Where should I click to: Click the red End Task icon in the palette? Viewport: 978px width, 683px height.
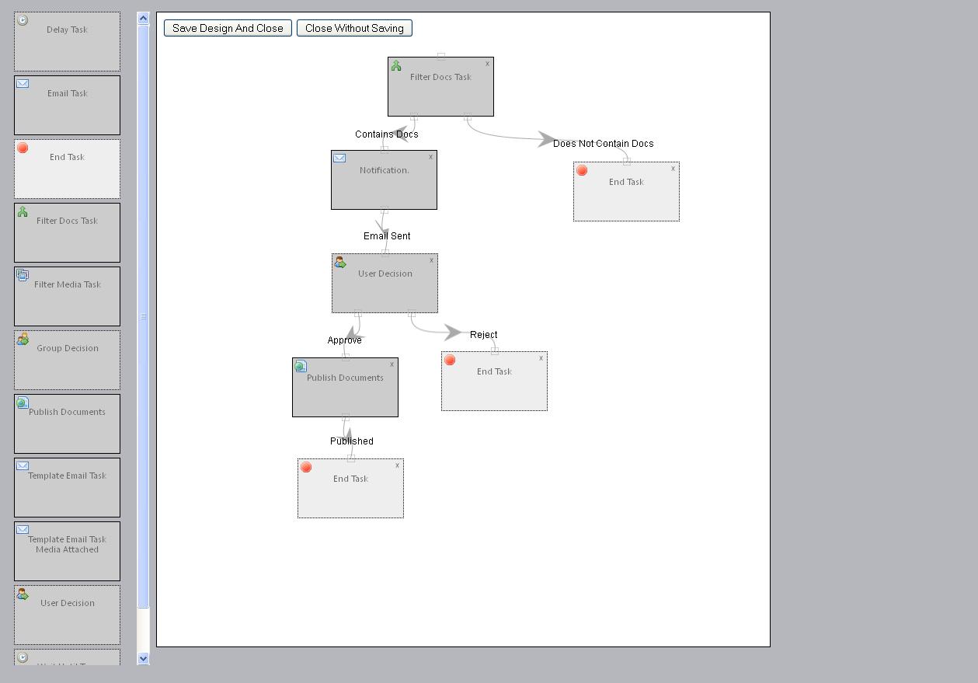pos(23,148)
